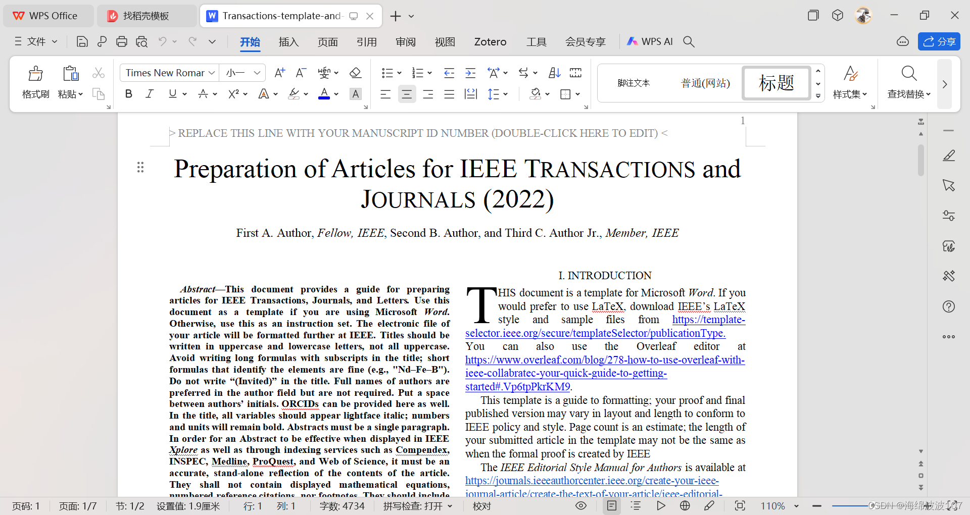The width and height of the screenshot is (970, 515).
Task: Open the Overleaf blog hyperlink in the document
Action: [605, 373]
